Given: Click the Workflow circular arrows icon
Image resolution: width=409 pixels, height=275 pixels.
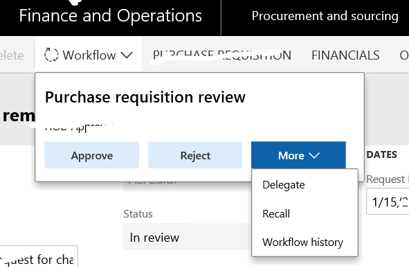Looking at the screenshot, I should (x=51, y=55).
